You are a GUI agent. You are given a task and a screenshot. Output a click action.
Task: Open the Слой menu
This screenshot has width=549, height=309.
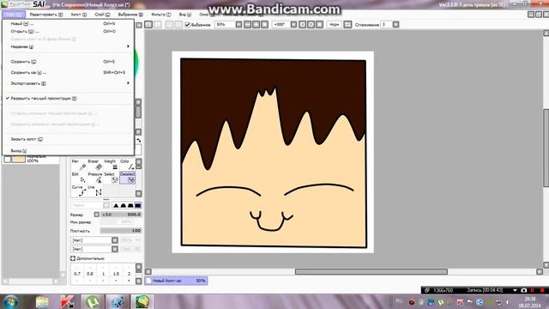coord(102,15)
